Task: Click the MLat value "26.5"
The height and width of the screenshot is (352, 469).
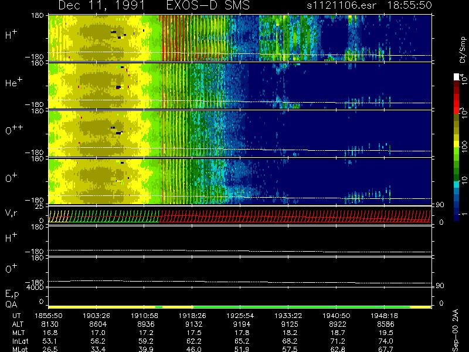Action: coord(50,349)
